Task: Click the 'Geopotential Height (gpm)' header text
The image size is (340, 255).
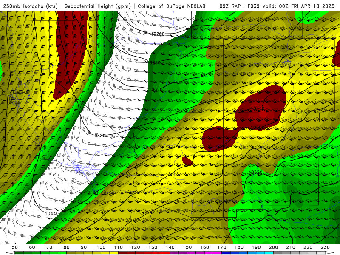Action: pyautogui.click(x=98, y=6)
